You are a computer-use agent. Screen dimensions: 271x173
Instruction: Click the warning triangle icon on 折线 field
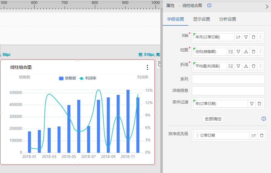pyautogui.click(x=246, y=66)
